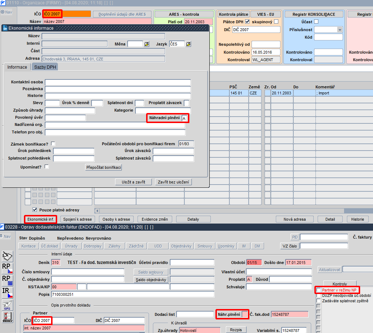
Task: Click the Objednávky button
Action: tap(181, 246)
